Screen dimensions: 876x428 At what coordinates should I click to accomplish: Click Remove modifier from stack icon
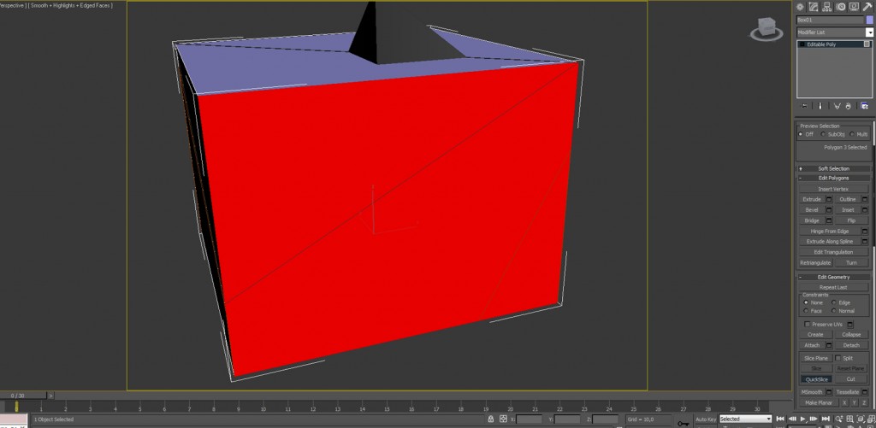pyautogui.click(x=848, y=106)
